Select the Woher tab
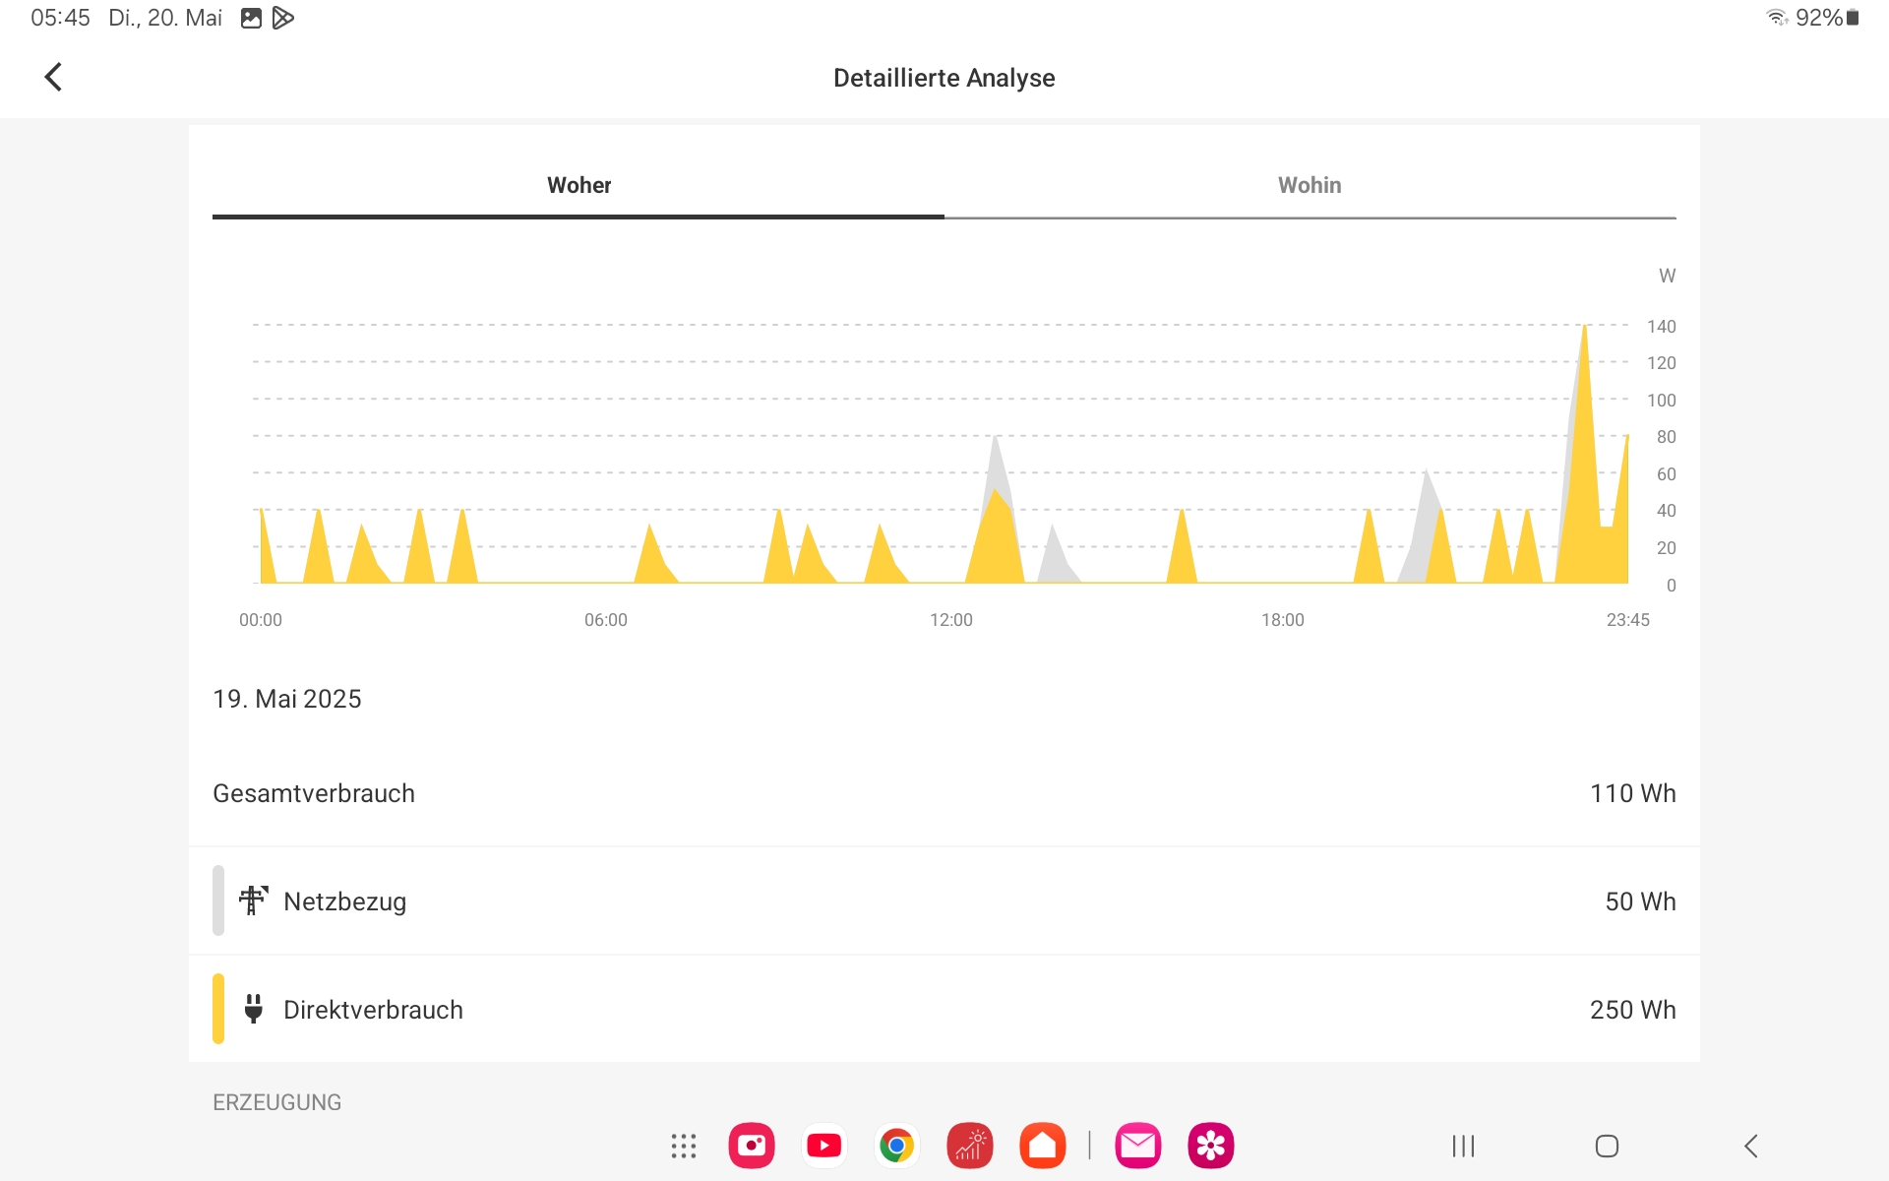This screenshot has width=1889, height=1181. click(579, 185)
